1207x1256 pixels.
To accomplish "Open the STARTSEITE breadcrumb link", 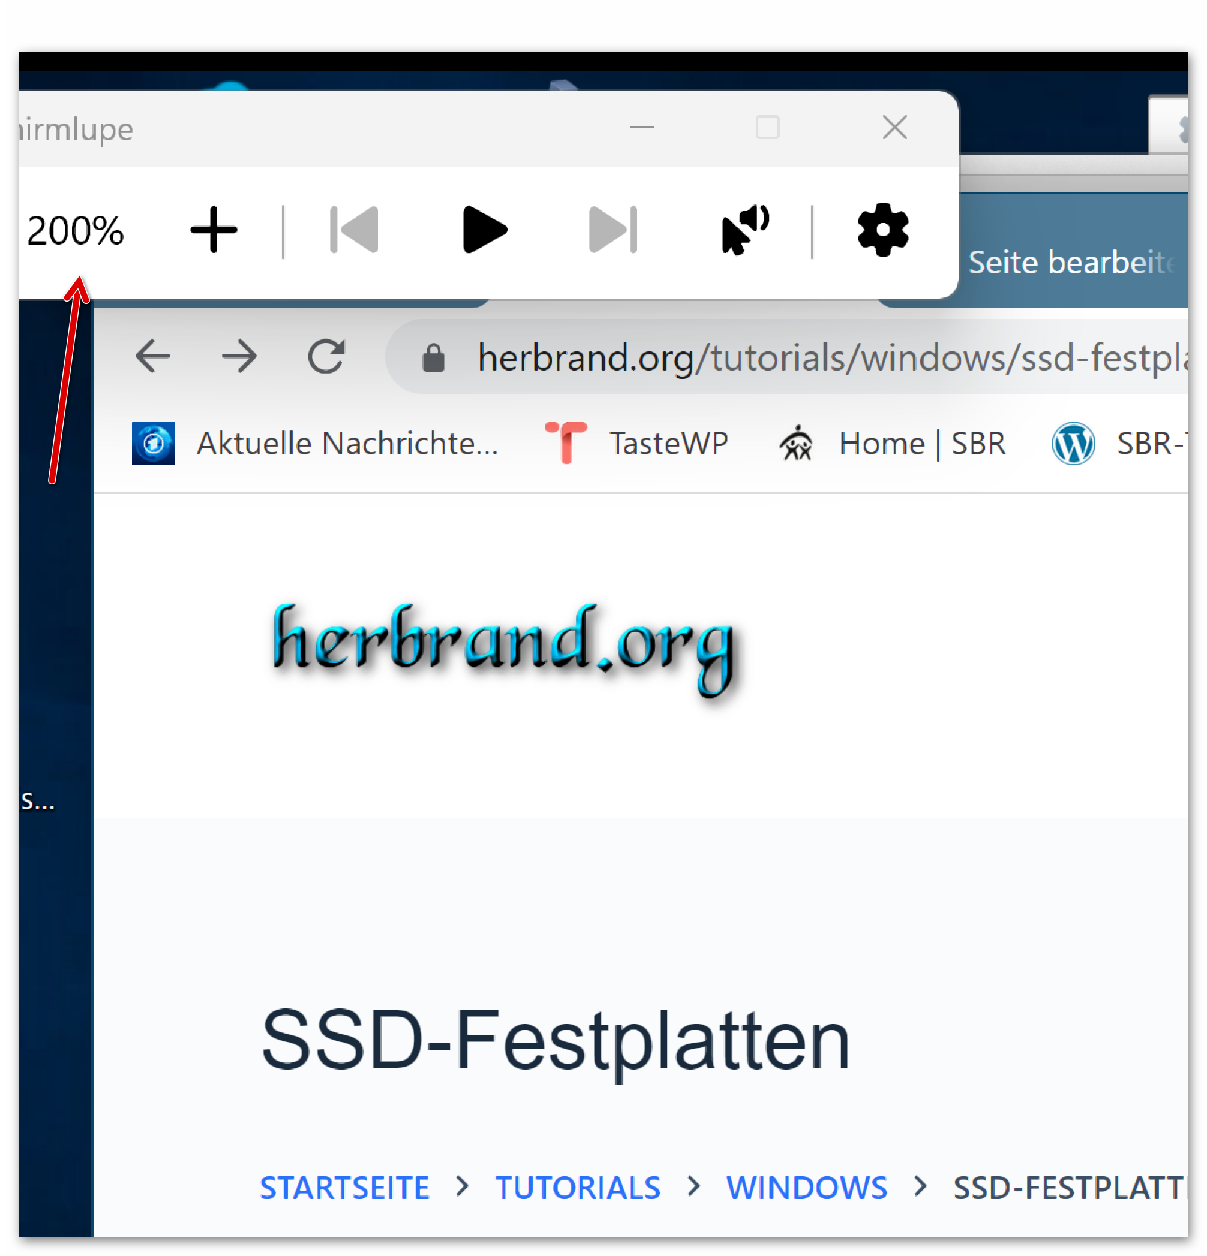I will tap(344, 1188).
